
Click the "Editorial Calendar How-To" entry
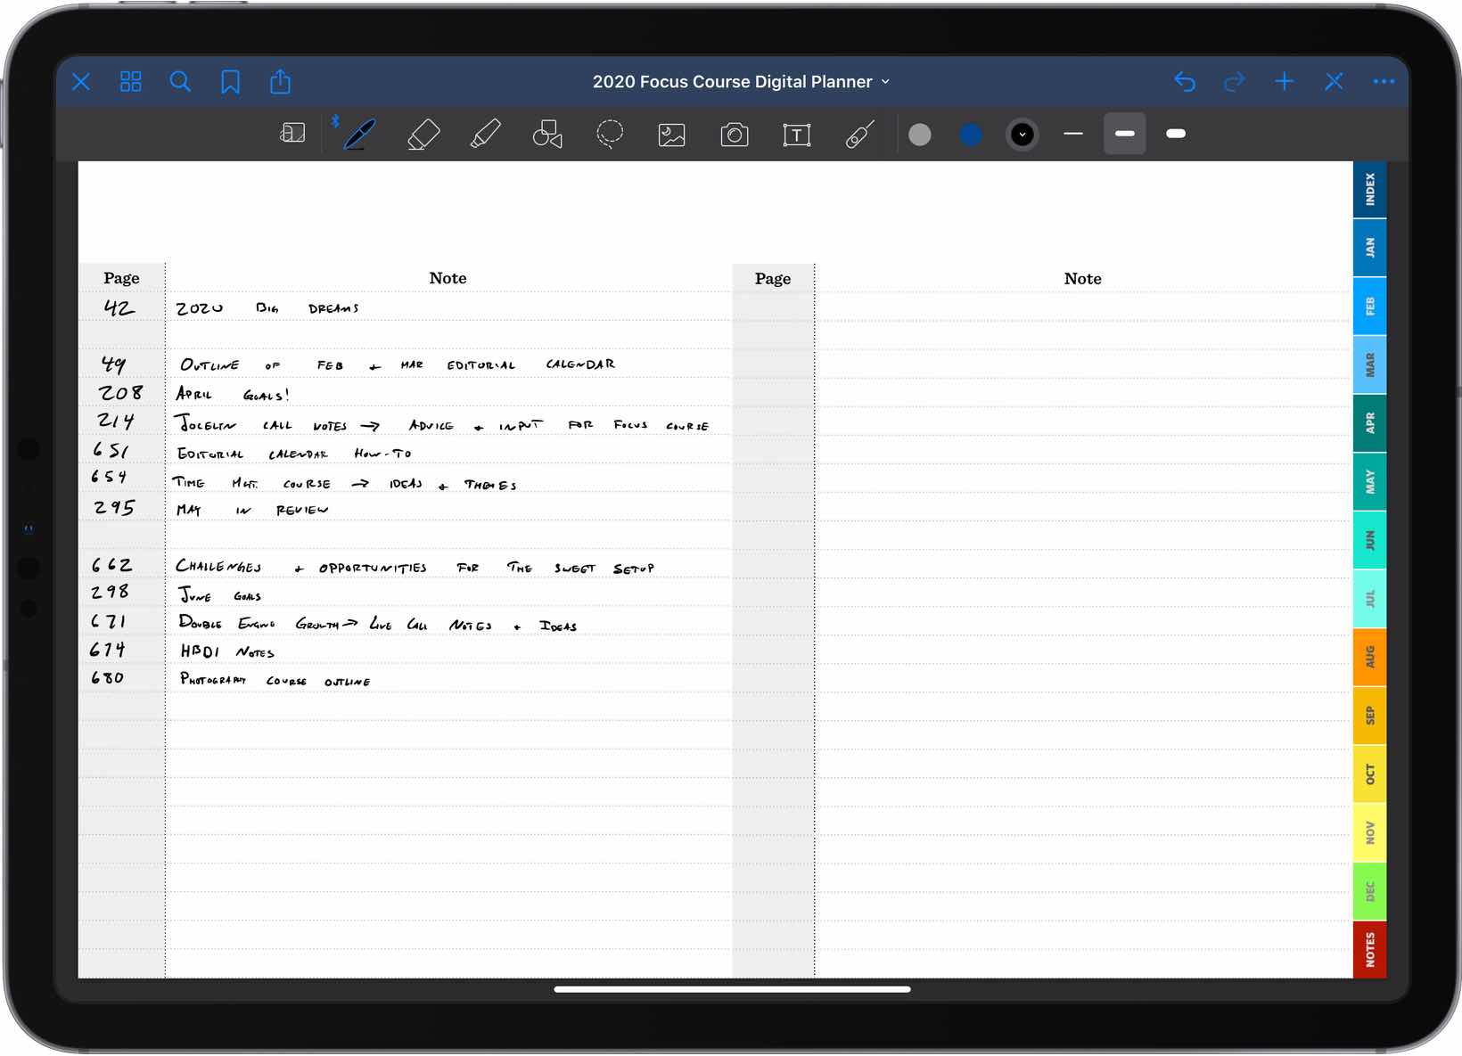pos(294,454)
